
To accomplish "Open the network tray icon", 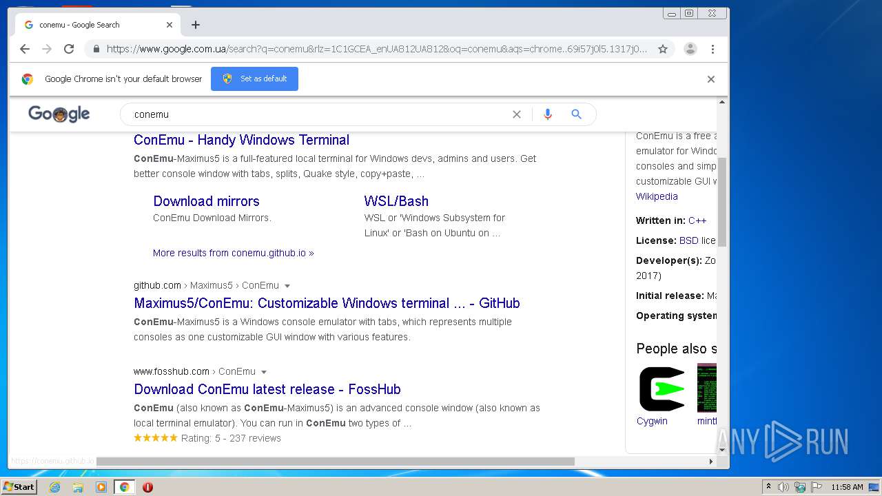I will (800, 487).
